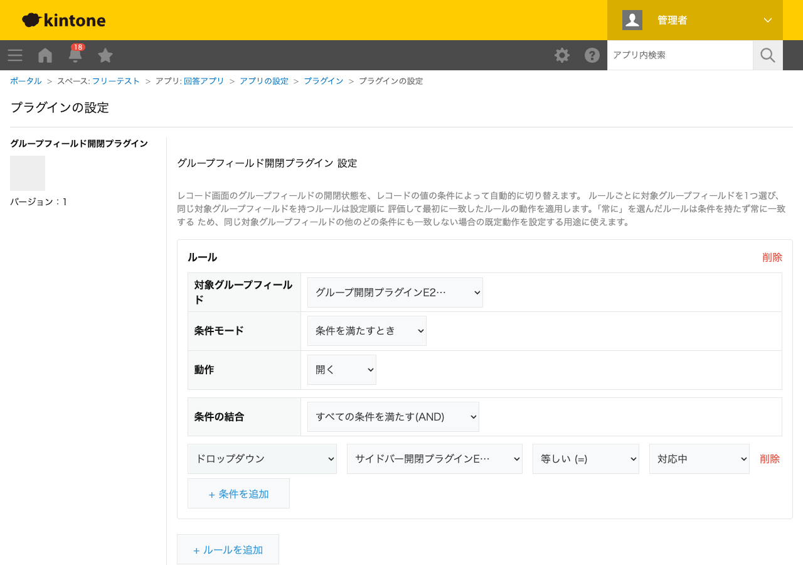Image resolution: width=803 pixels, height=565 pixels.
Task: Open フリーテスト space breadcrumb link
Action: (x=116, y=81)
